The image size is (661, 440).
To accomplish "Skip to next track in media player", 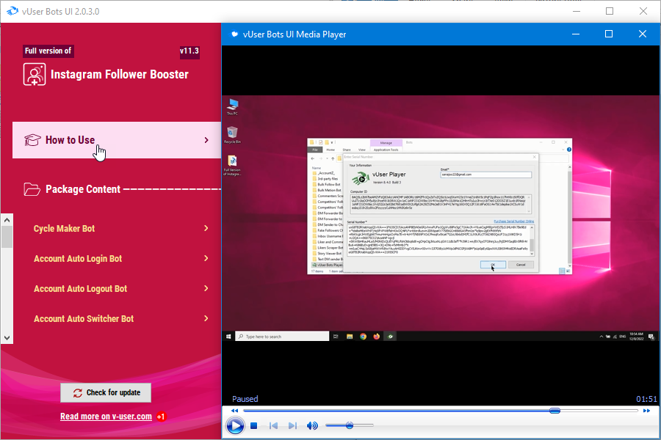I will 292,425.
